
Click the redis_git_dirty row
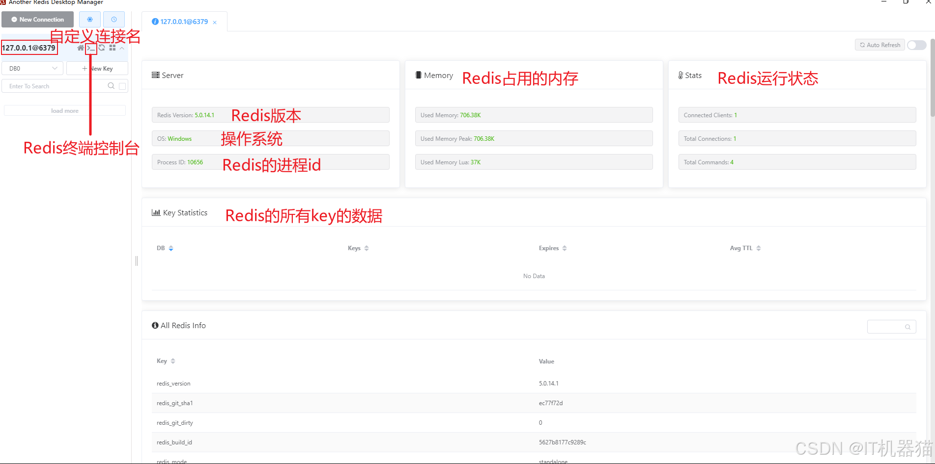click(x=534, y=423)
